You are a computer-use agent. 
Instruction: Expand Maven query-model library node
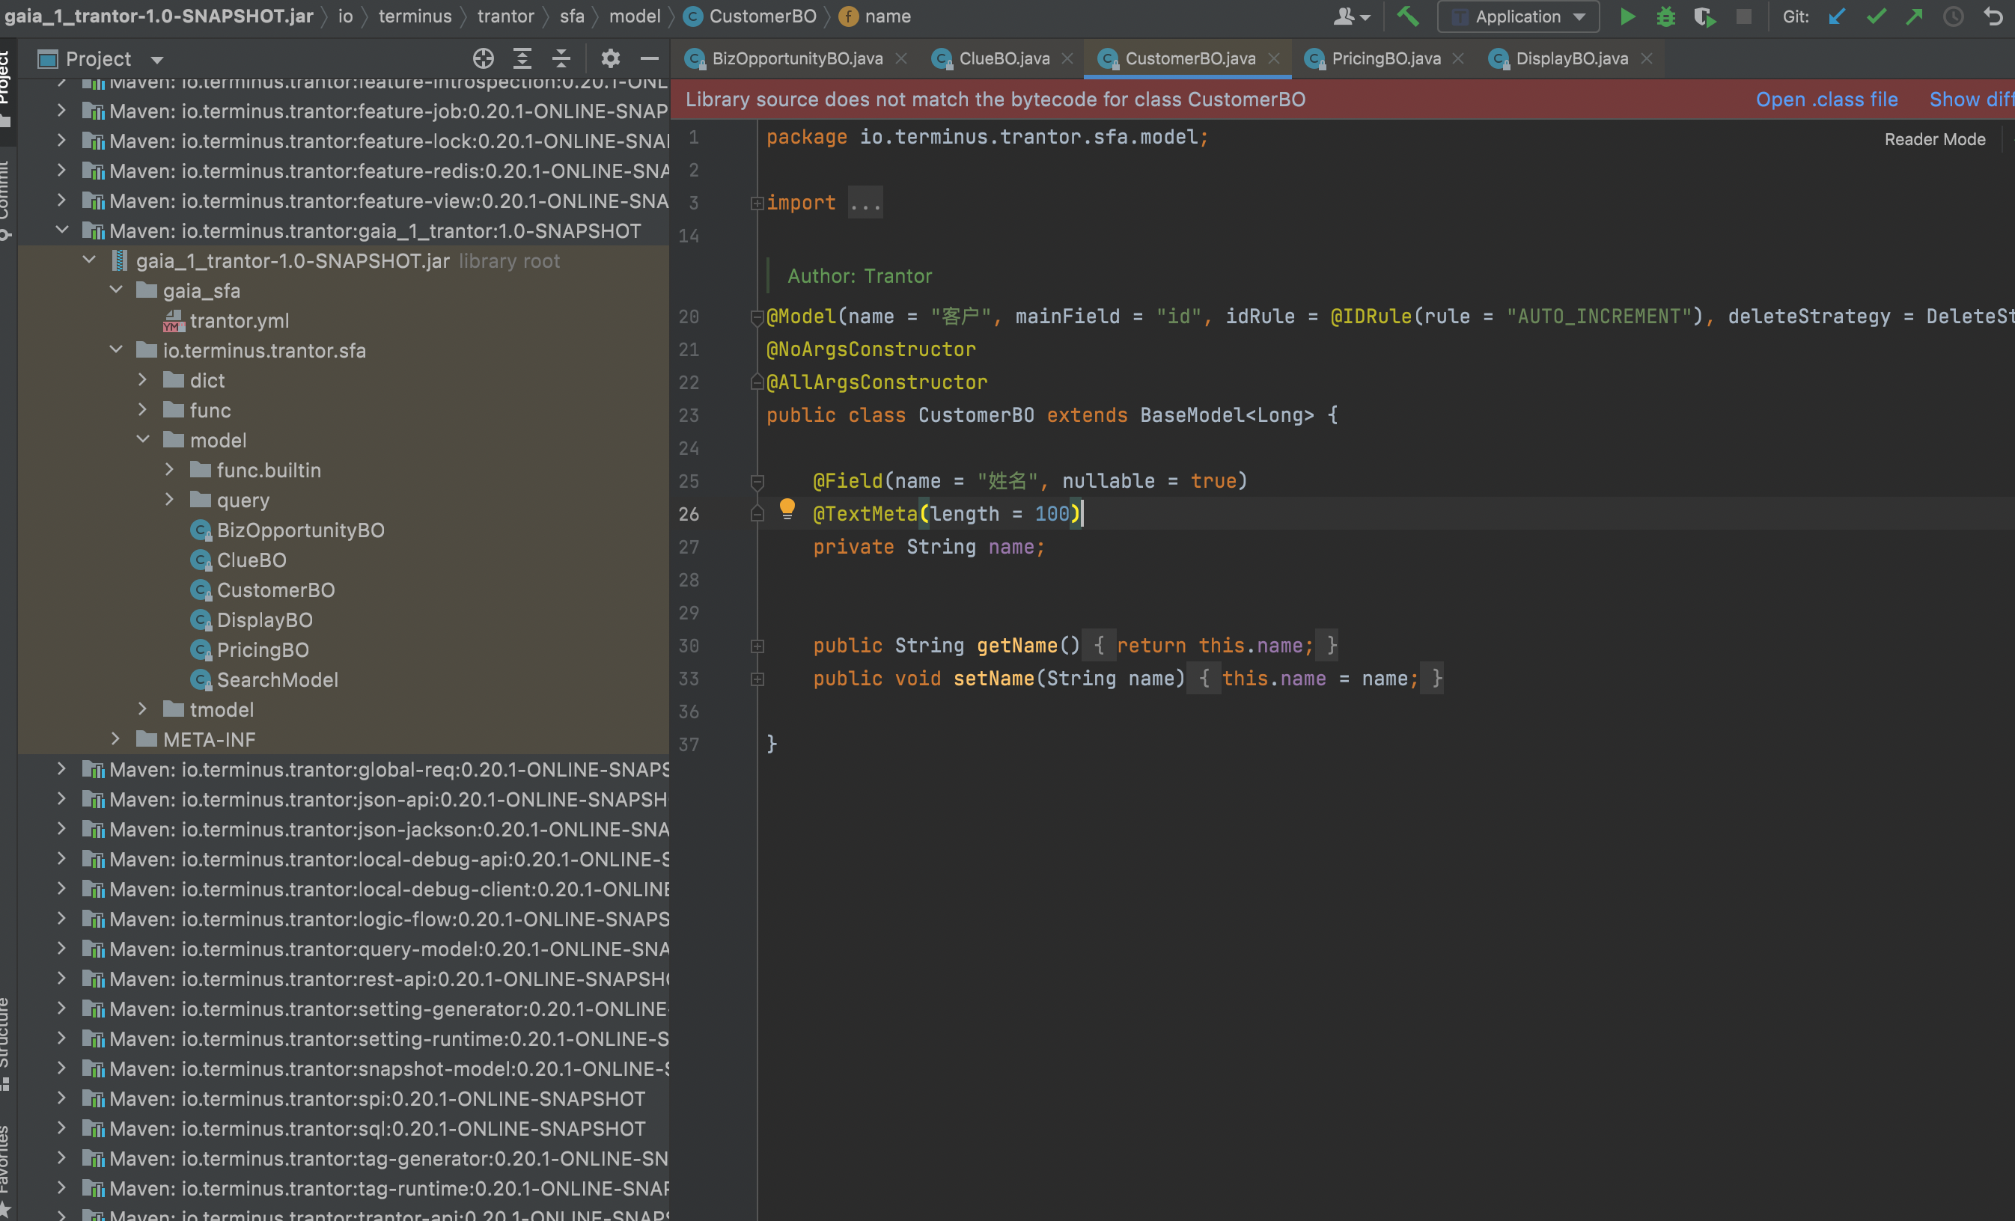[61, 948]
